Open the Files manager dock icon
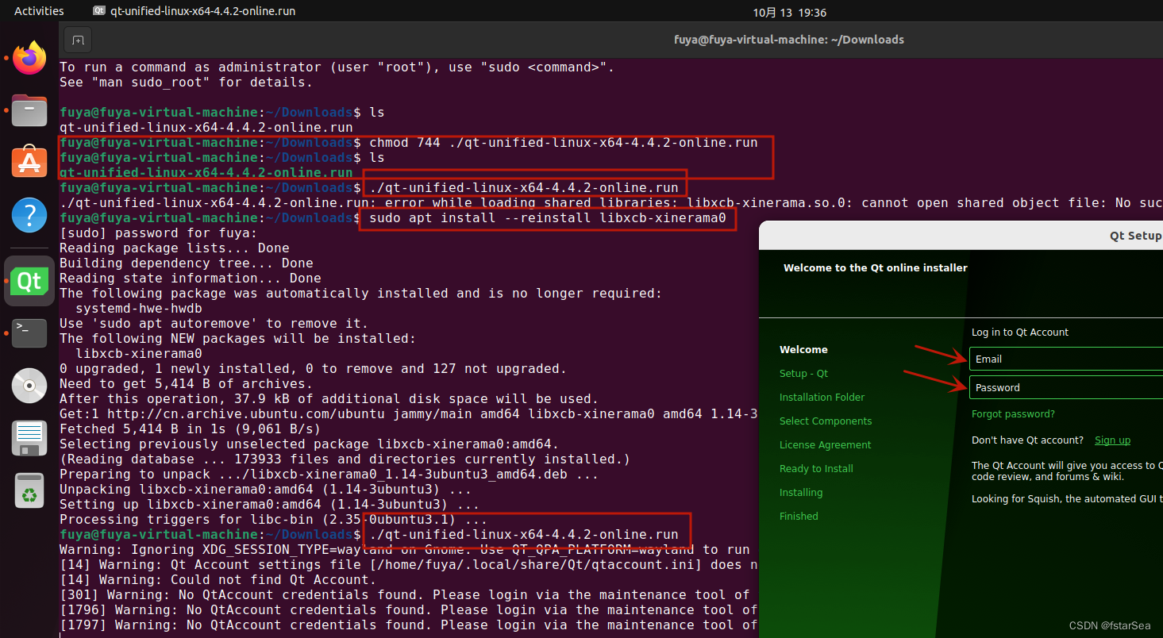Image resolution: width=1163 pixels, height=638 pixels. (x=29, y=110)
